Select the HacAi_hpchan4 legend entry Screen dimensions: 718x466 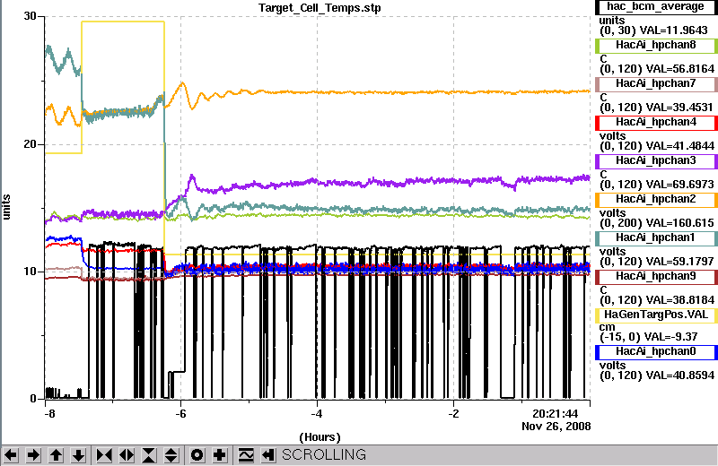[x=656, y=123]
